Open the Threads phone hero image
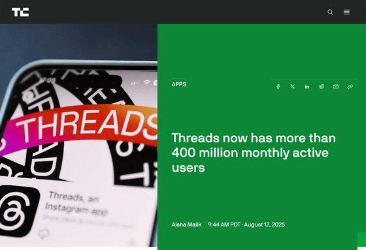 coord(78,135)
